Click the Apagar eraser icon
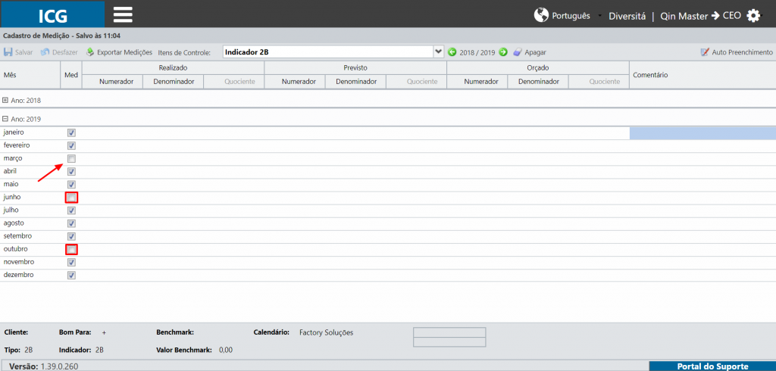 517,52
